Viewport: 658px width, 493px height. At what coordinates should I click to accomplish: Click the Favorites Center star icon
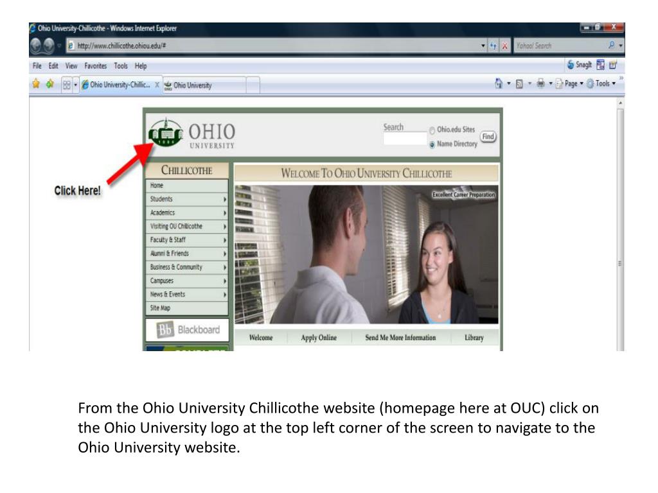coord(36,84)
